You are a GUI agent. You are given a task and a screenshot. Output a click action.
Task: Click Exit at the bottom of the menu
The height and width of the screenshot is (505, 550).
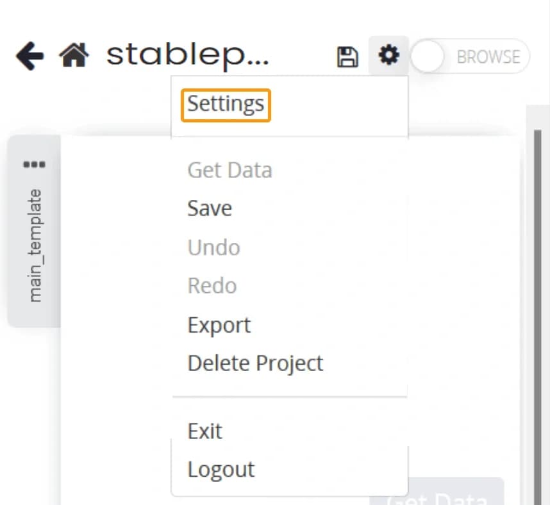click(x=204, y=431)
